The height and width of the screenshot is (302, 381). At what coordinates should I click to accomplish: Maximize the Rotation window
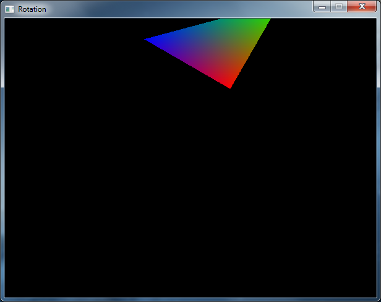tap(338, 6)
